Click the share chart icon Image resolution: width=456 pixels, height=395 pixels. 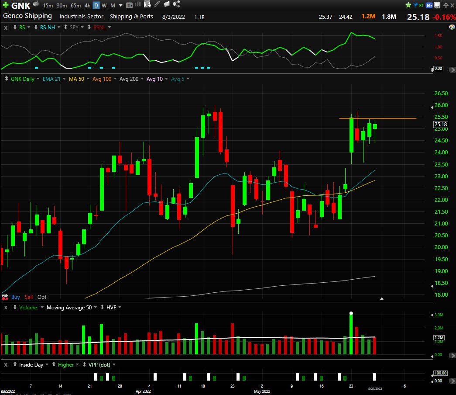176,4
